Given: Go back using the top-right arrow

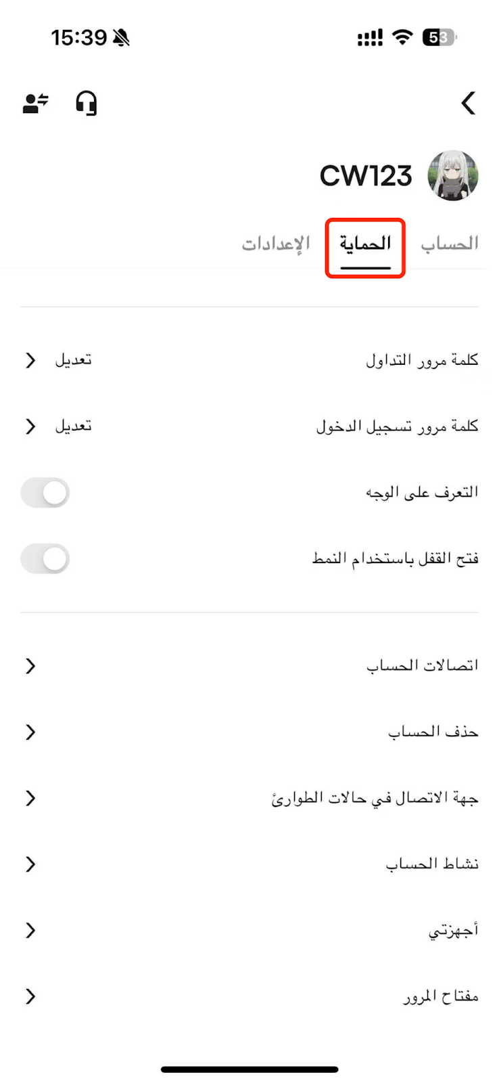Looking at the screenshot, I should (469, 104).
